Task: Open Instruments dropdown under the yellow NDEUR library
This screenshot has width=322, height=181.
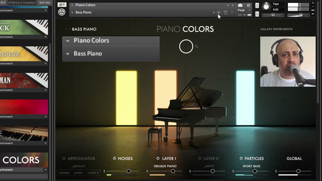Action: point(46,64)
